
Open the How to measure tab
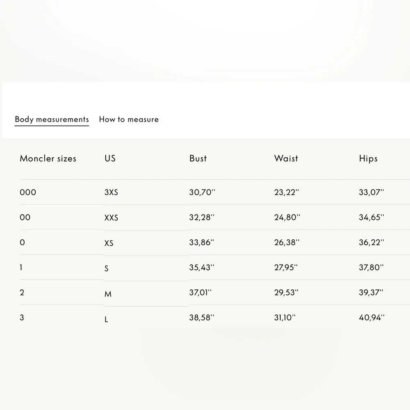coord(129,119)
